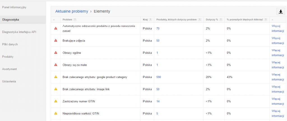Image resolution: width=287 pixels, height=121 pixels.
Task: Download the issues report via download icon
Action: pyautogui.click(x=280, y=11)
